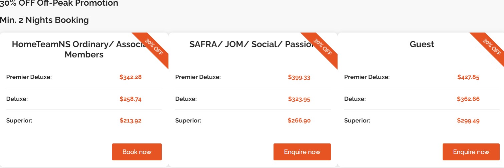Click the $258.74 Deluxe price
Viewport: 504px width, 168px height.
(130, 99)
